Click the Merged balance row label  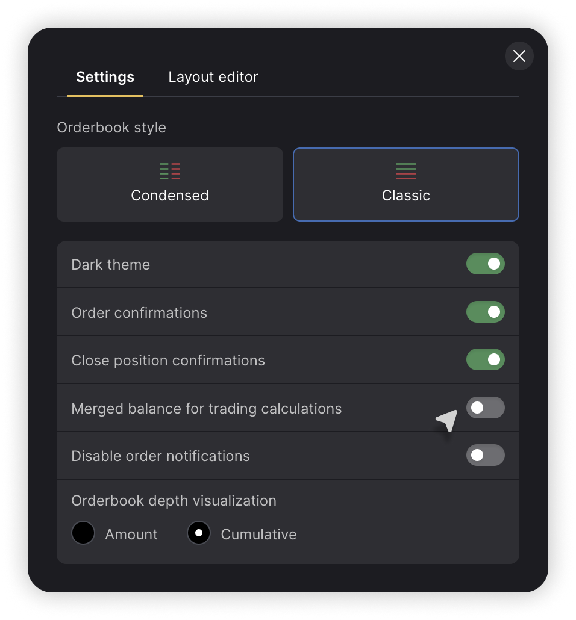point(206,409)
